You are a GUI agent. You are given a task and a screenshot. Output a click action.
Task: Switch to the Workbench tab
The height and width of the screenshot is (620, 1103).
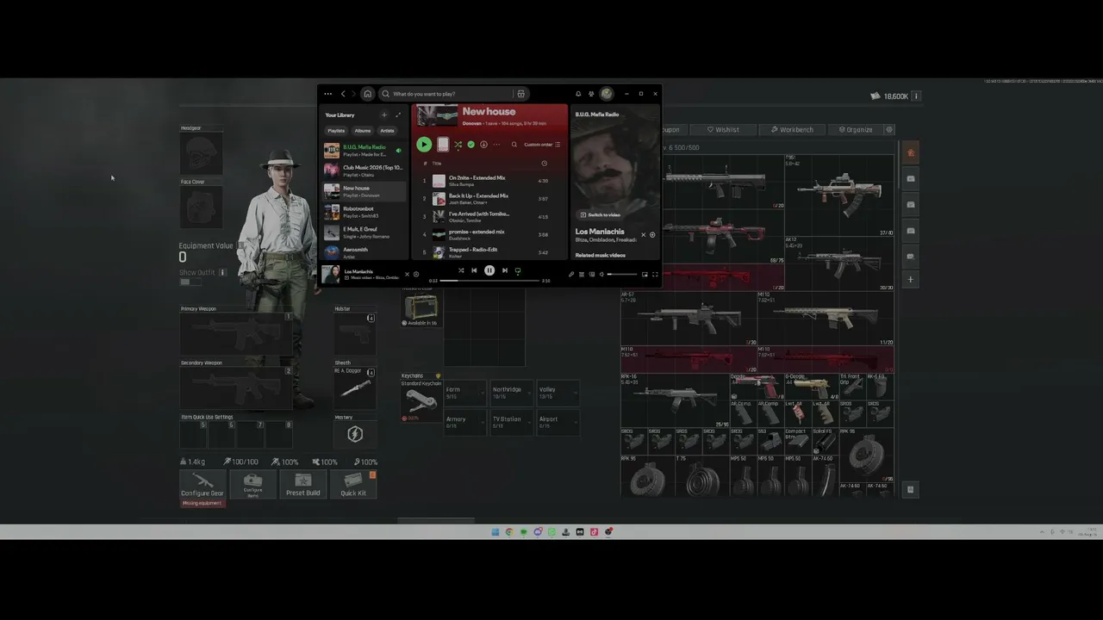click(x=792, y=130)
